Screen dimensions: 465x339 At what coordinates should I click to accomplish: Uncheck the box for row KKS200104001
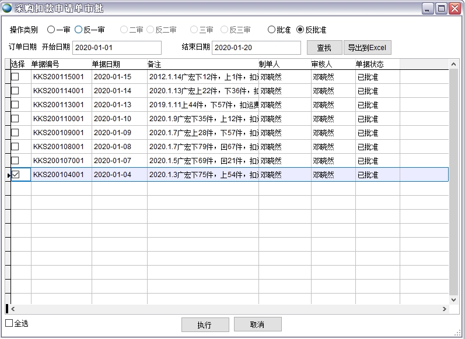(15, 175)
